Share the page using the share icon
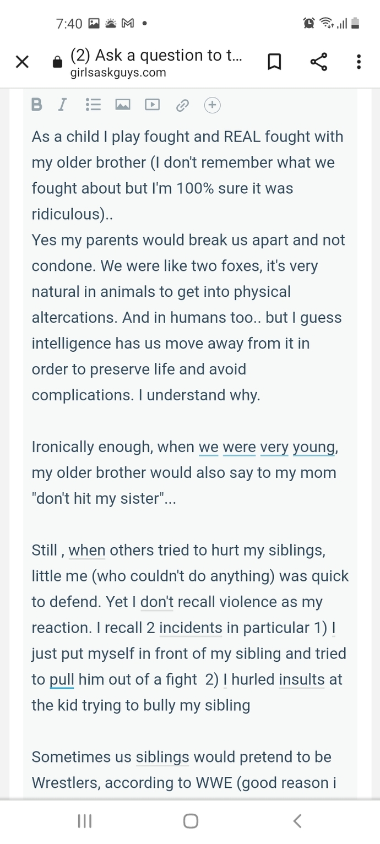Screen dimensions: 380x844 pos(319,62)
